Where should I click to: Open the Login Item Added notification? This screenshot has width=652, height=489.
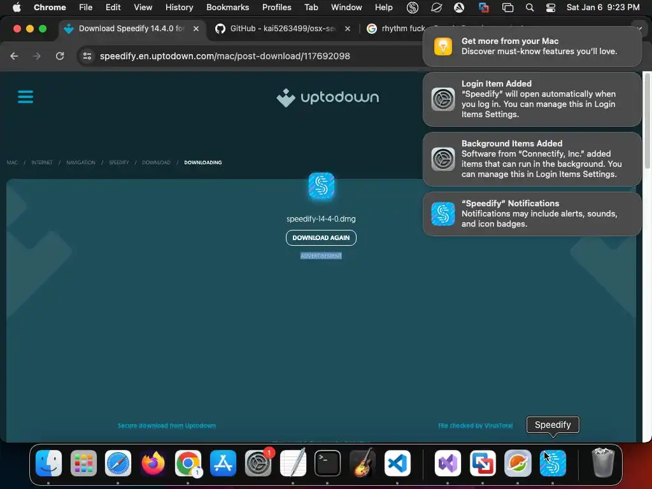532,99
